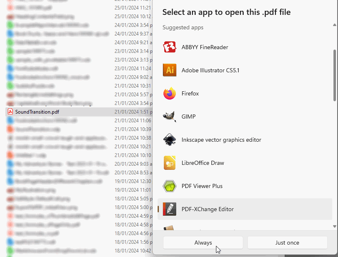The height and width of the screenshot is (257, 338).
Task: Click the date 18/01/2024 10:42 in Explorer
Action: [133, 250]
